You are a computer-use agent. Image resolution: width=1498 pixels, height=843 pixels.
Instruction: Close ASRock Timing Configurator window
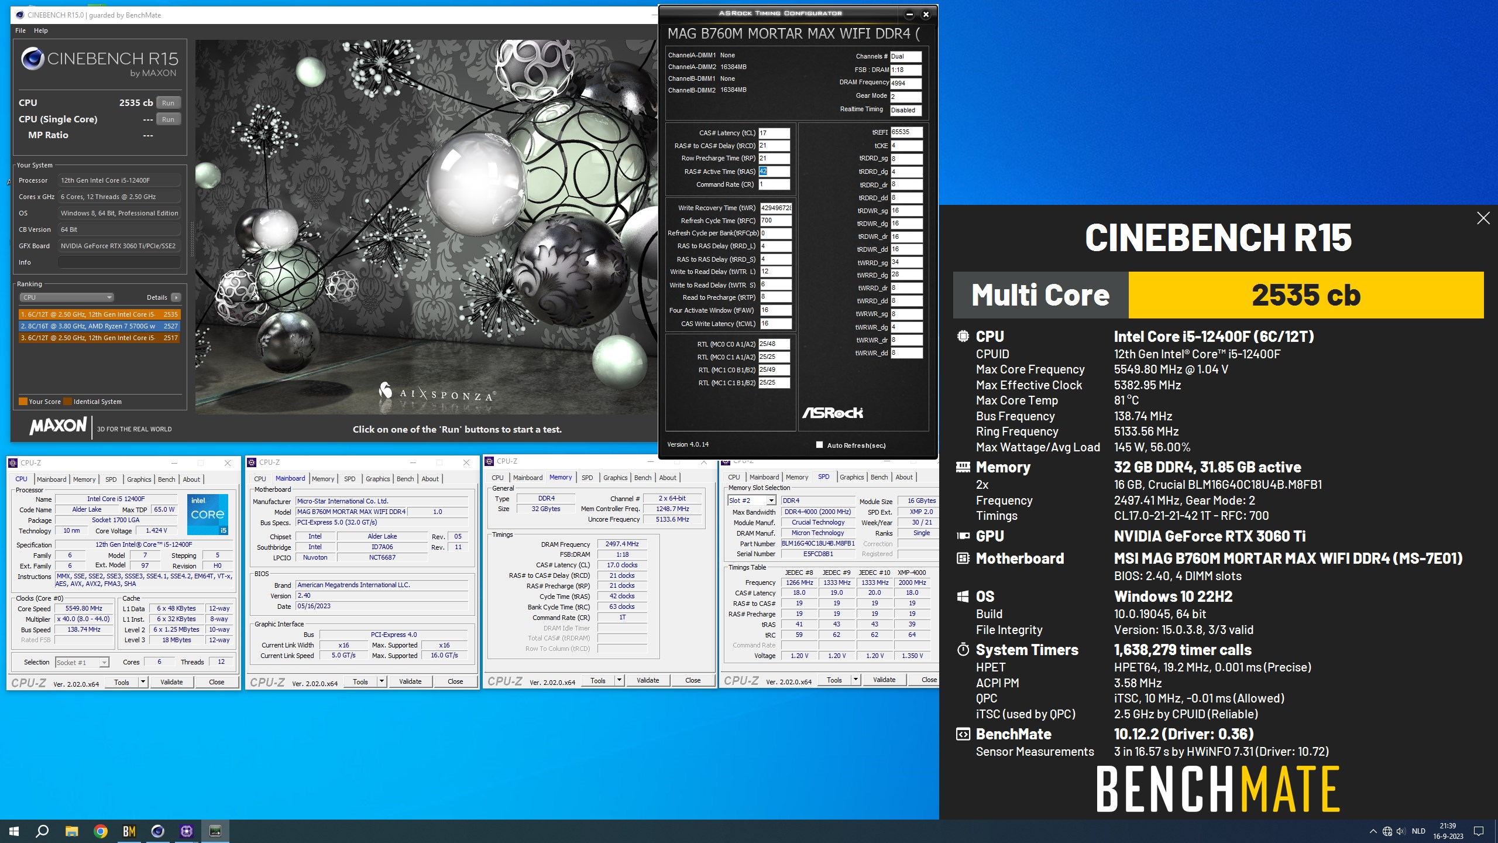pos(926,14)
